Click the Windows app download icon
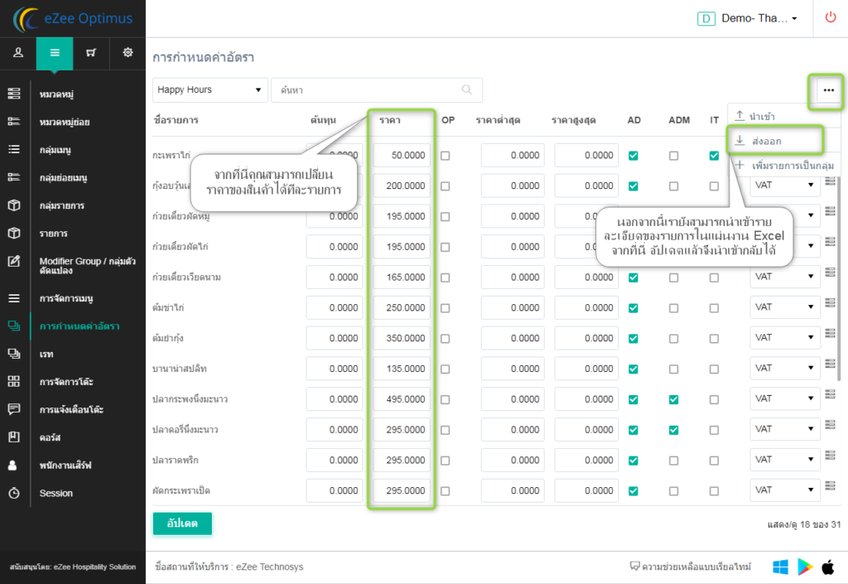 coord(780,567)
